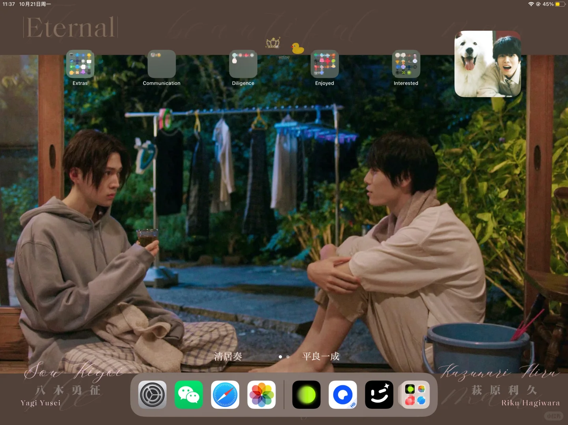Tap the 11:37 clock in status bar
The width and height of the screenshot is (568, 425).
point(9,4)
